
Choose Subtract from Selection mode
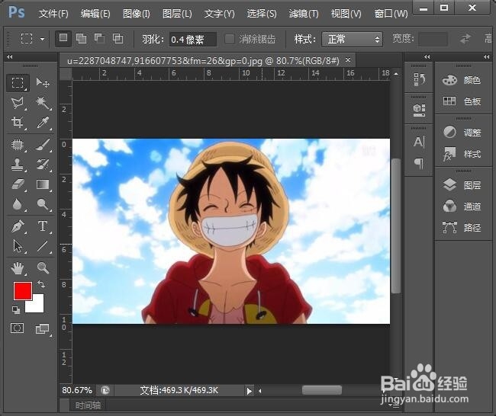(100, 39)
